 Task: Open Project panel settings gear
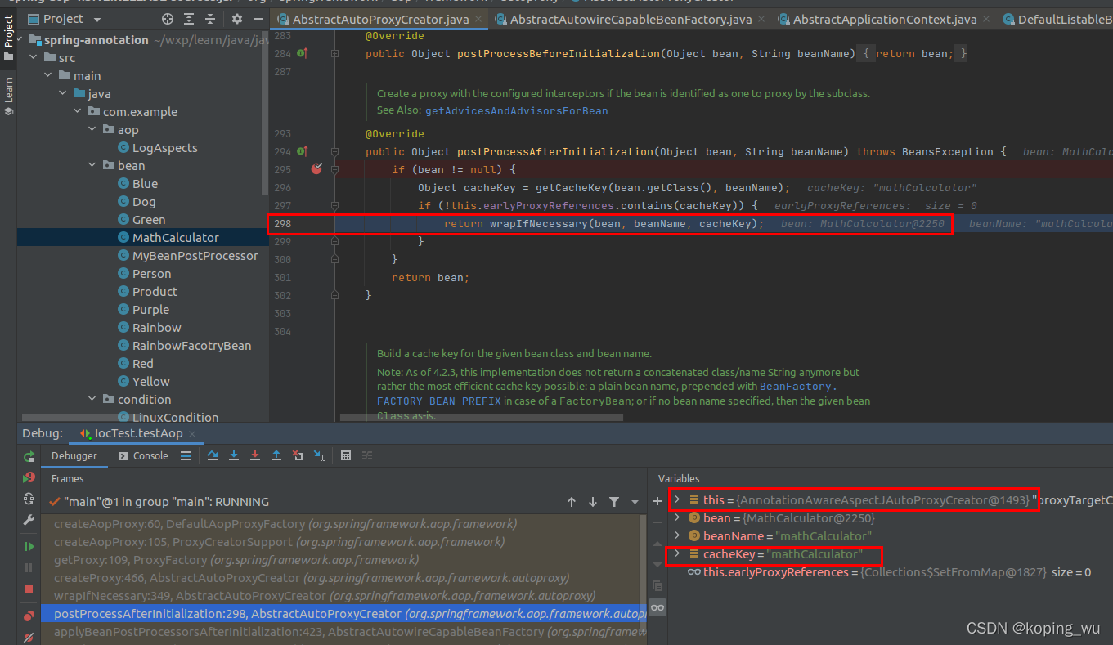[x=237, y=19]
